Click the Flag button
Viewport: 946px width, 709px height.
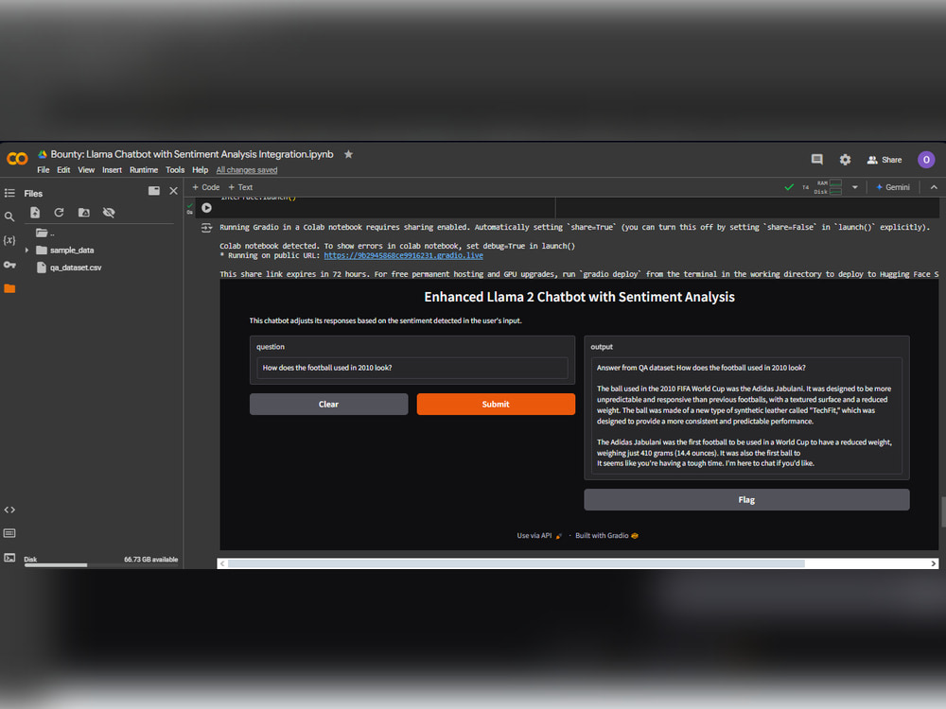(x=746, y=500)
